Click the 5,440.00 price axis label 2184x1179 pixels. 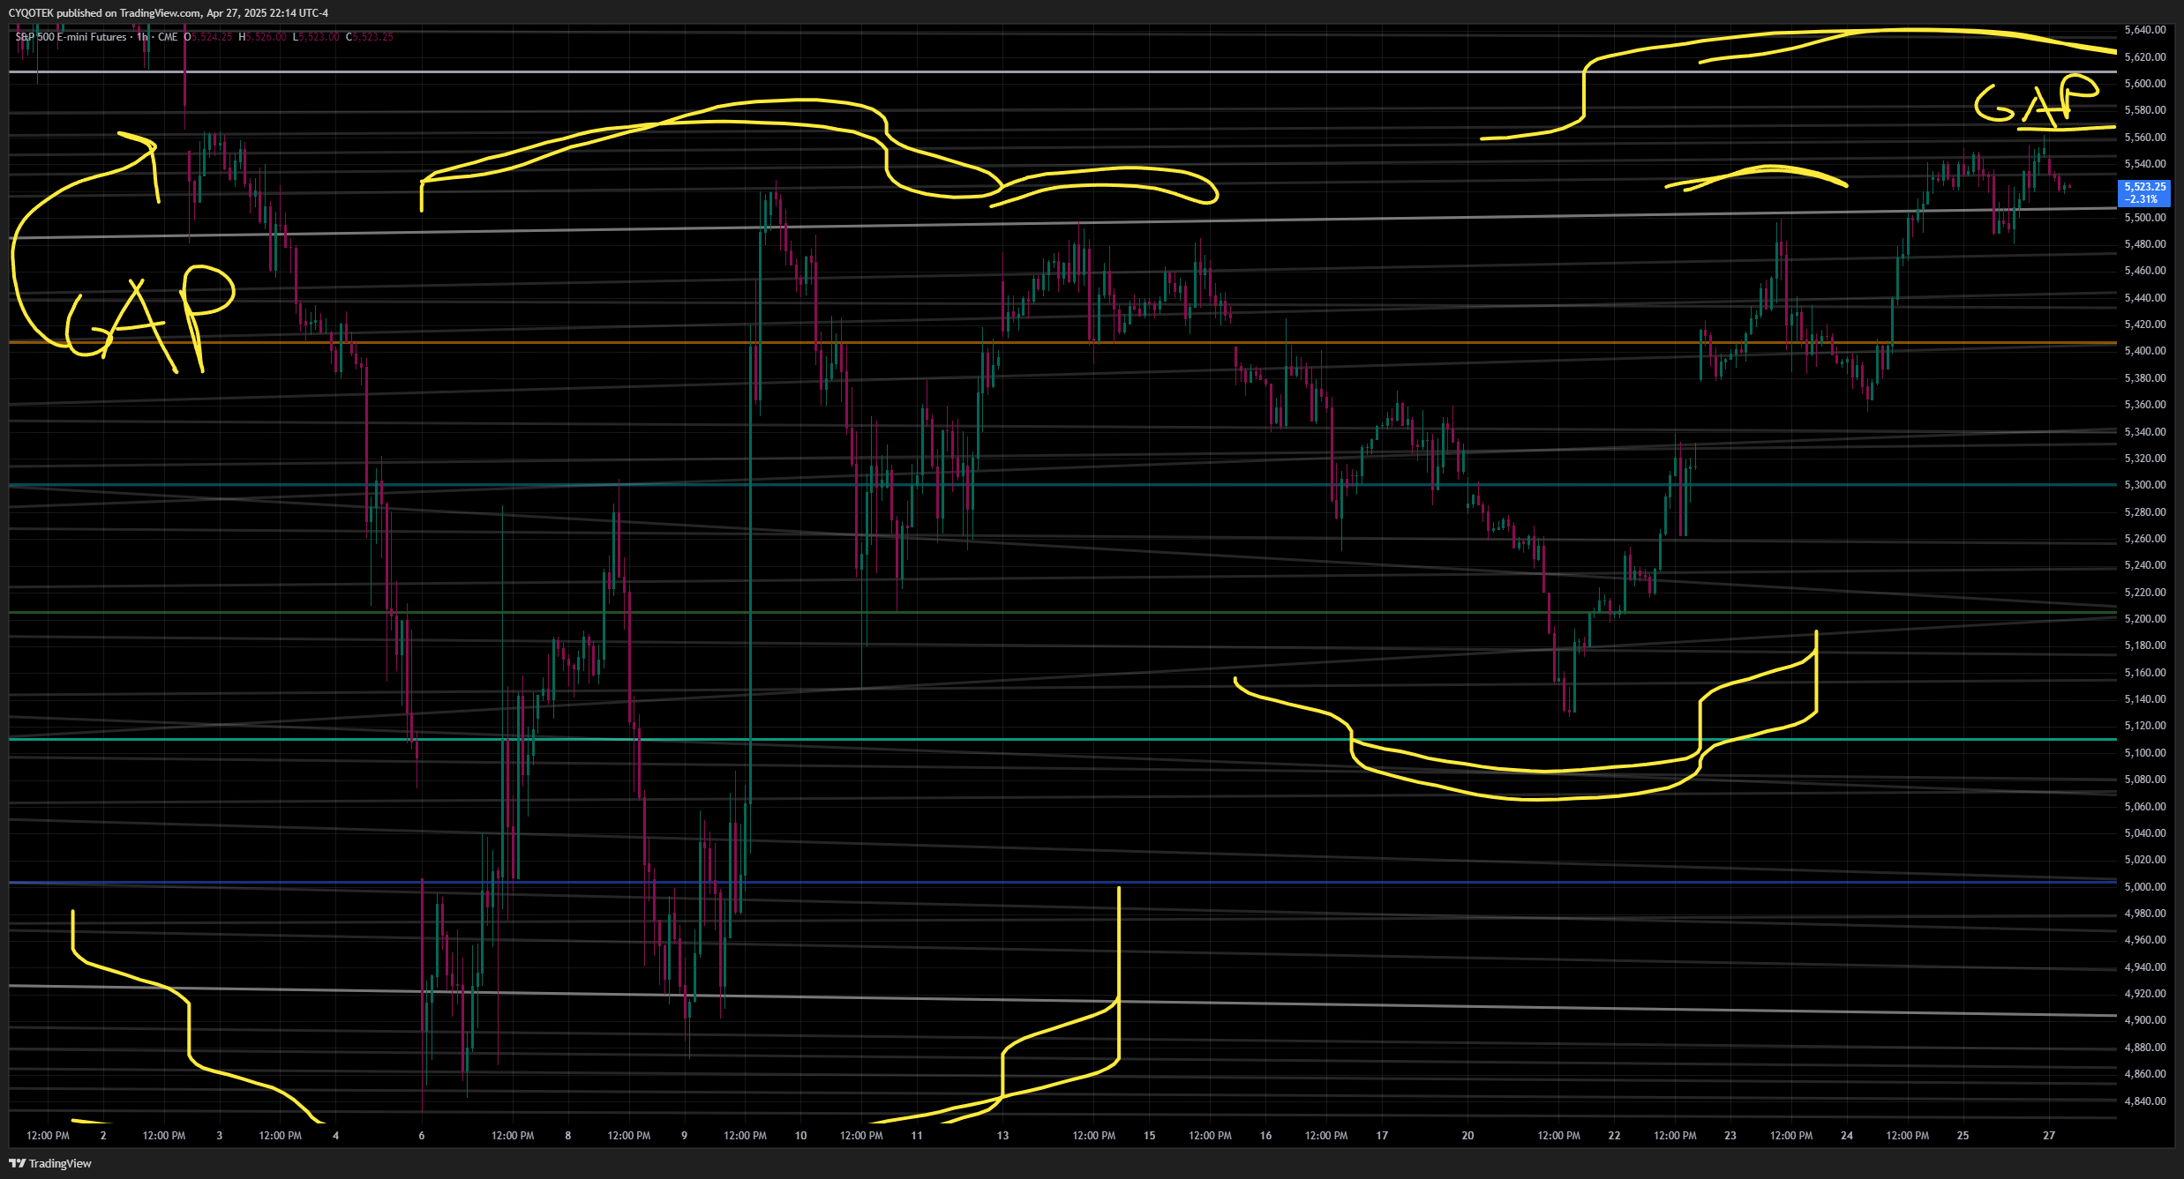[x=2145, y=298]
